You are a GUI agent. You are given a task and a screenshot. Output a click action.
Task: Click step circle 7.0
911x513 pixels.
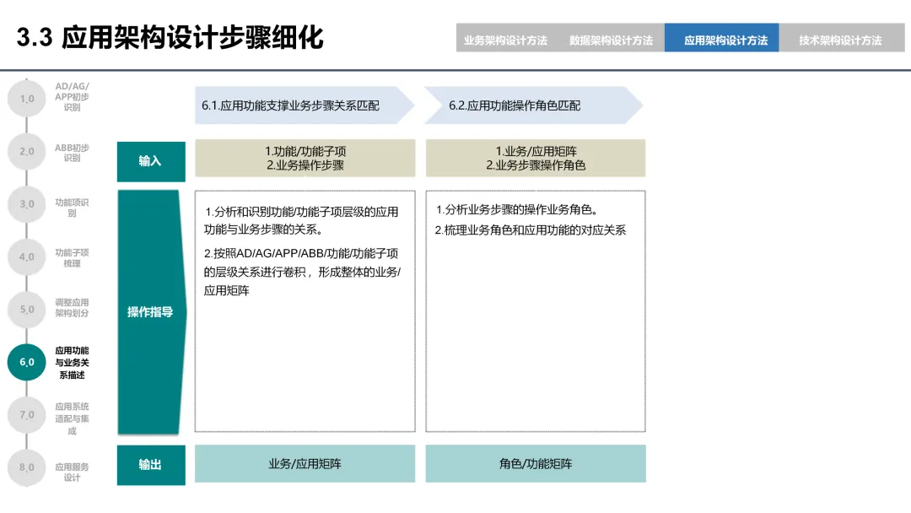27,415
